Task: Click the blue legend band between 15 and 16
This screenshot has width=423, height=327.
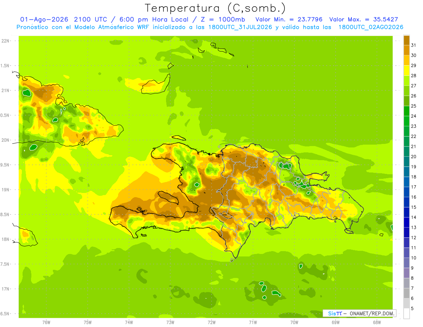Action: (x=406, y=202)
